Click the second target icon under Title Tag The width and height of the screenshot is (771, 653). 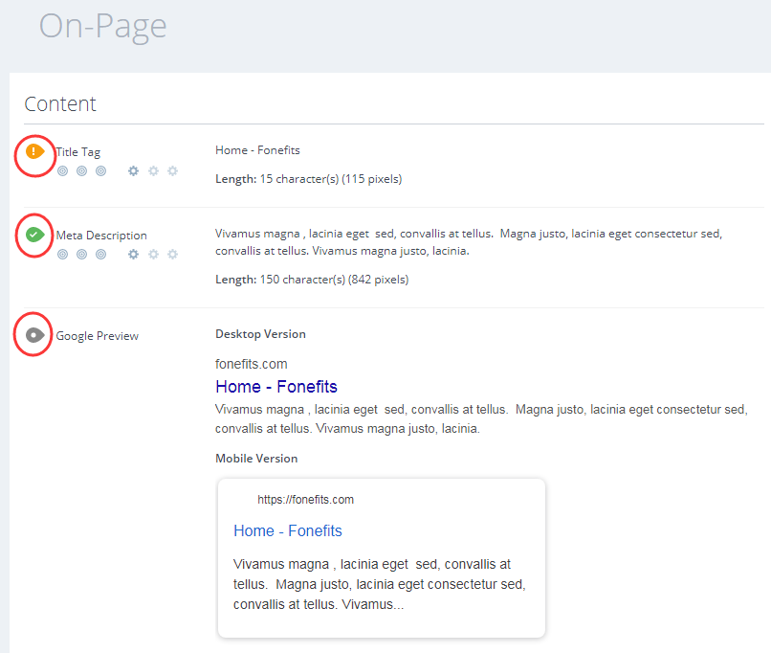(x=81, y=171)
